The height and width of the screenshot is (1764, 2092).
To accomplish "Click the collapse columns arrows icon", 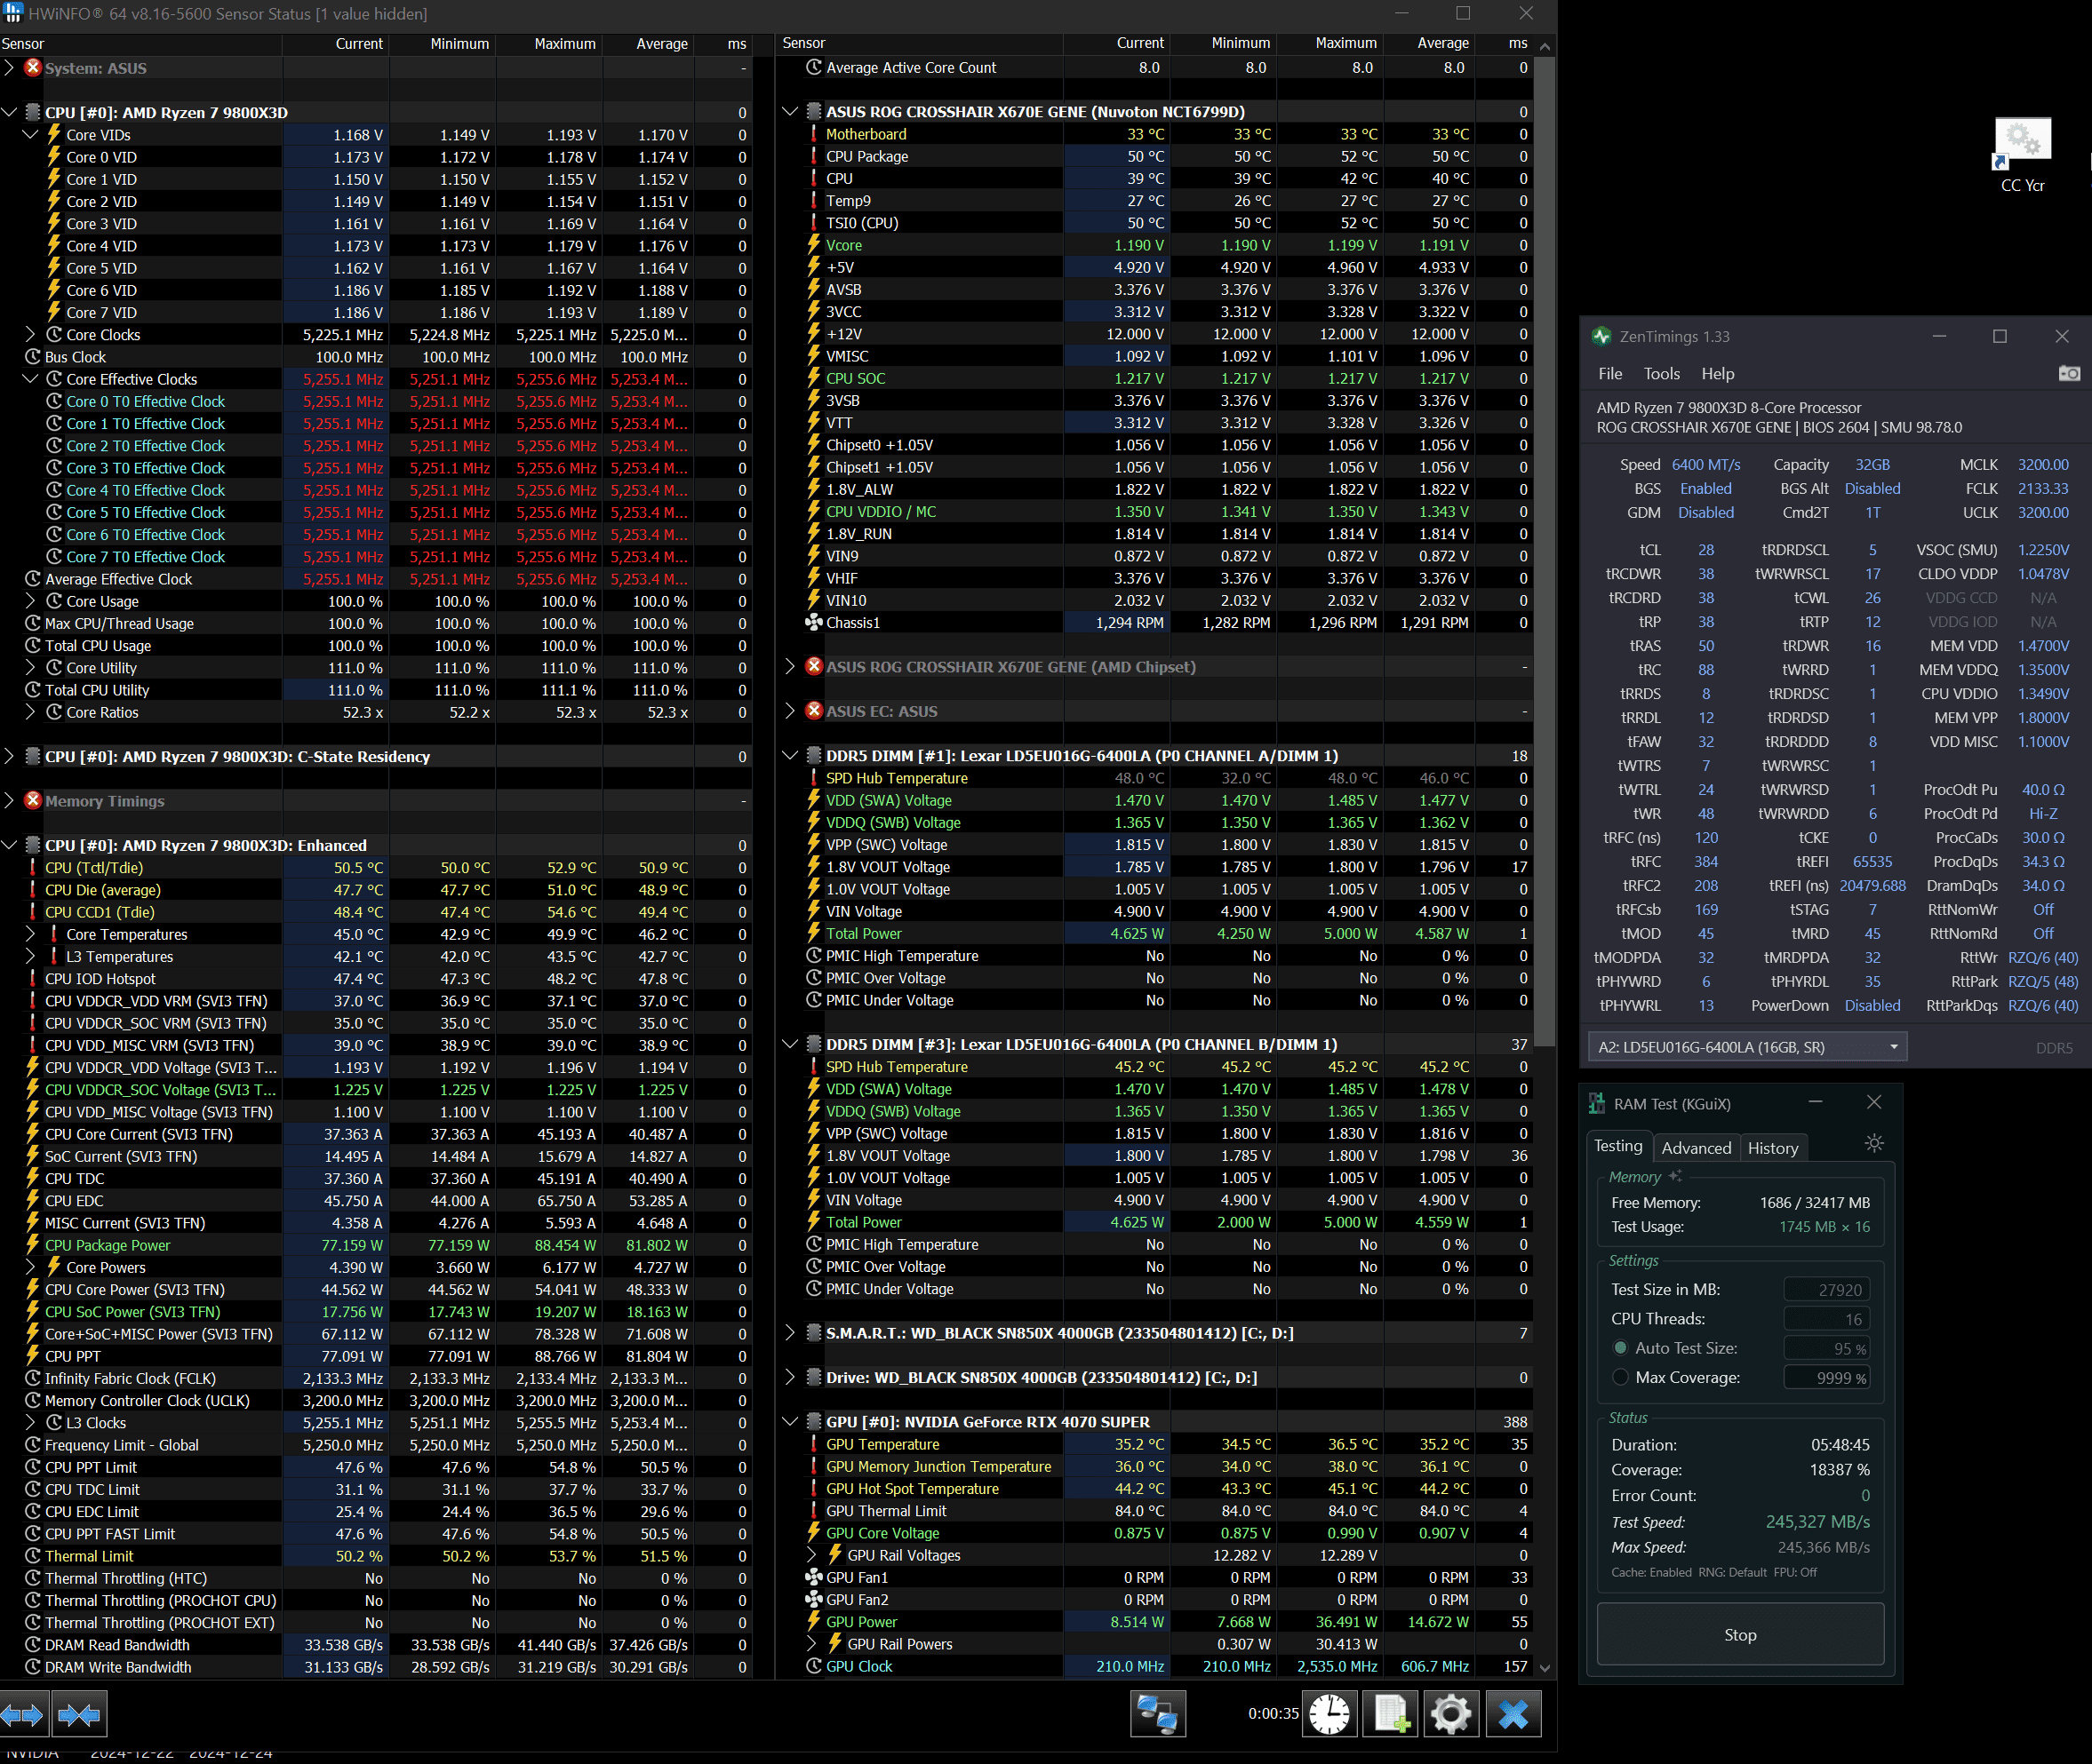I will pos(79,1715).
